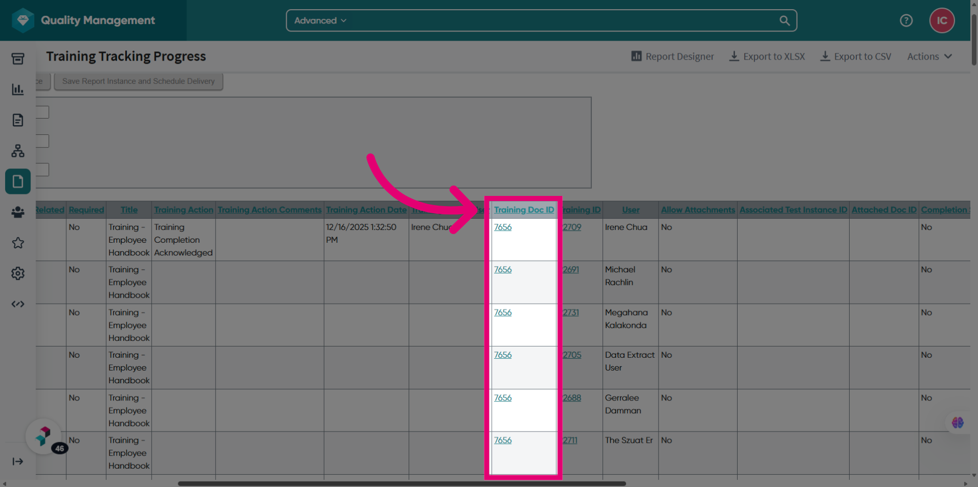
Task: Open the Advanced search dropdown
Action: pos(320,20)
